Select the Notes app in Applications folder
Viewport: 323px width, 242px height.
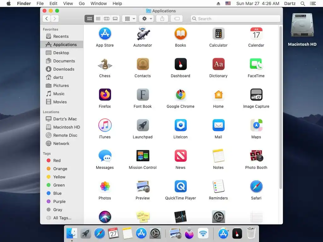(218, 156)
